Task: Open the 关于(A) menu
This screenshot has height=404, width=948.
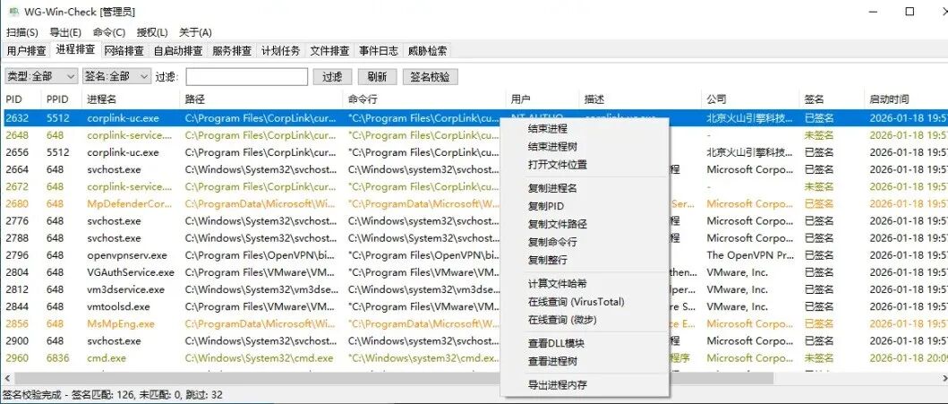Action: (196, 32)
